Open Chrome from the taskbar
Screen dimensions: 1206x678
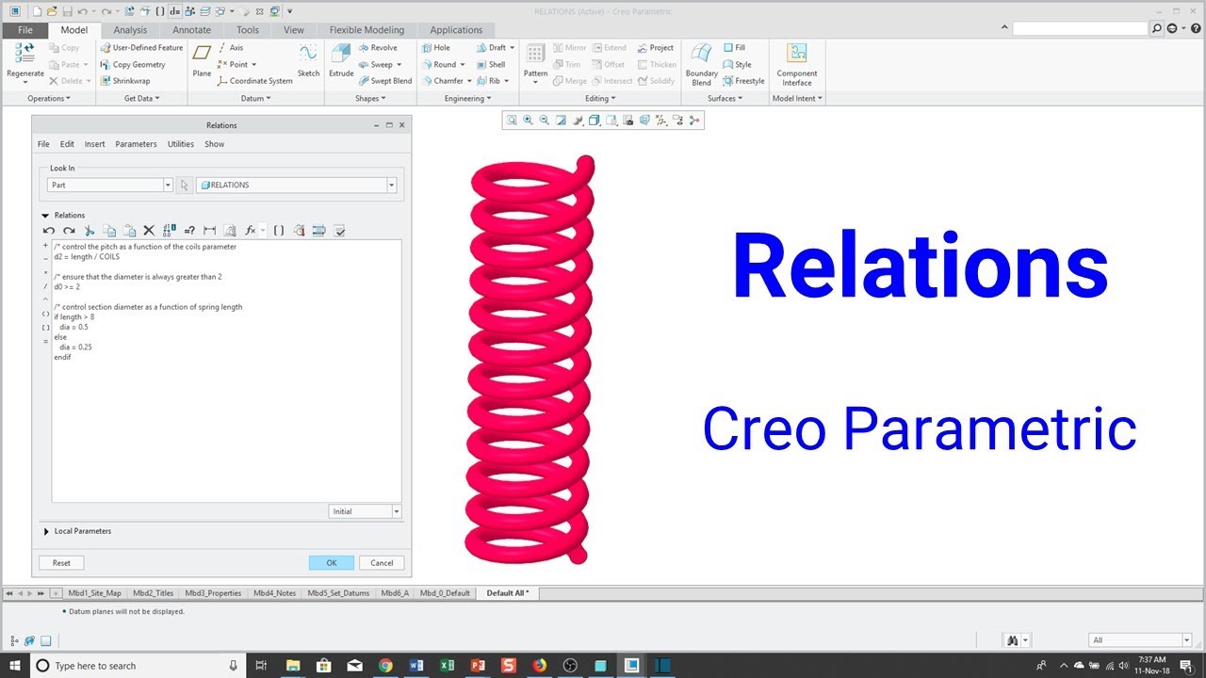[x=385, y=666]
